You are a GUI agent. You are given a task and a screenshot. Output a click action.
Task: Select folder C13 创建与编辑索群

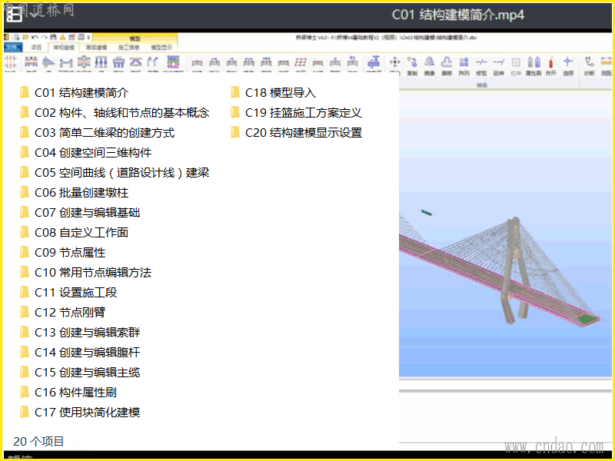[x=80, y=333]
